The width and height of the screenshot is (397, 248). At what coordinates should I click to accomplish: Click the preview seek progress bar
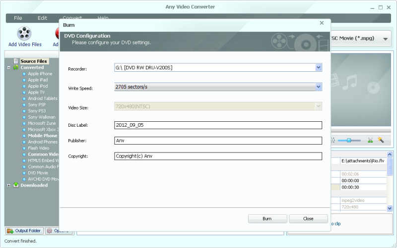pos(361,131)
